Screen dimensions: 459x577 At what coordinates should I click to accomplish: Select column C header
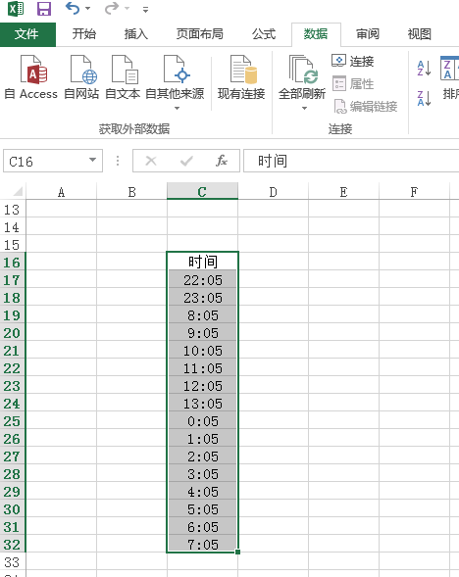point(202,192)
